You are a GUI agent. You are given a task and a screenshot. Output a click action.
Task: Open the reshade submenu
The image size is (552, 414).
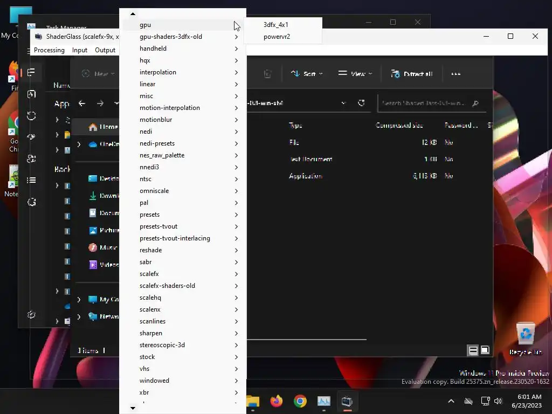[x=182, y=250]
